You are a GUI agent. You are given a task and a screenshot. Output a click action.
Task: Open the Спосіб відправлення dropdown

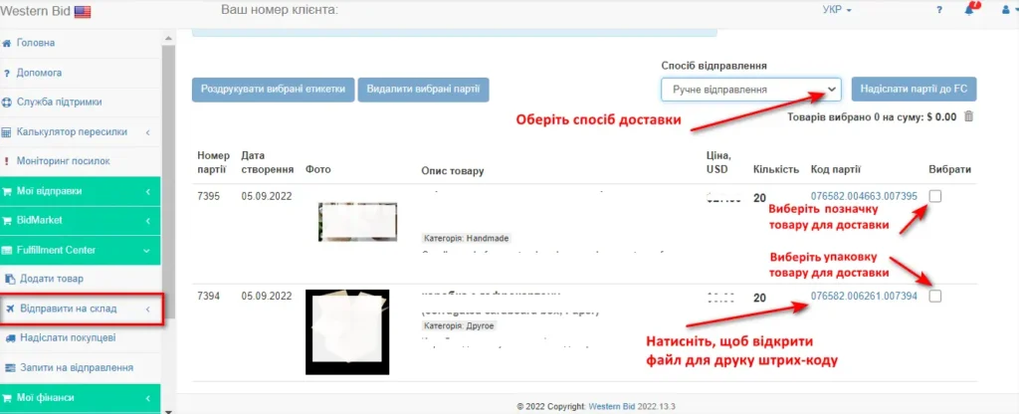(751, 90)
